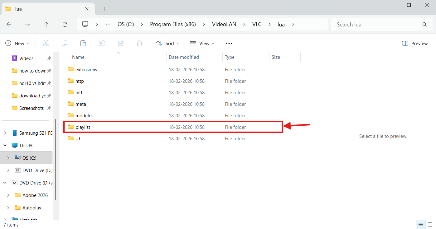
Task: Click the Paste icon
Action: pos(83,43)
